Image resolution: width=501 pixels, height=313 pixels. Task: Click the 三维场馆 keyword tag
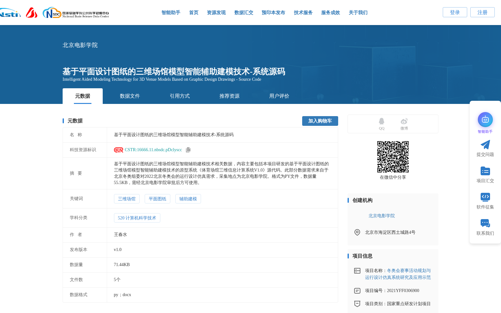tap(127, 199)
